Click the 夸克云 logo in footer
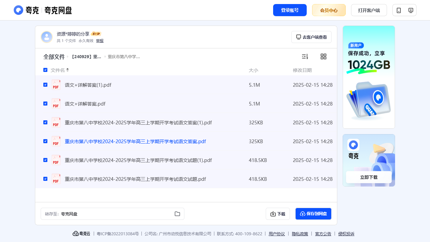Image resolution: width=430 pixels, height=242 pixels. (x=82, y=234)
